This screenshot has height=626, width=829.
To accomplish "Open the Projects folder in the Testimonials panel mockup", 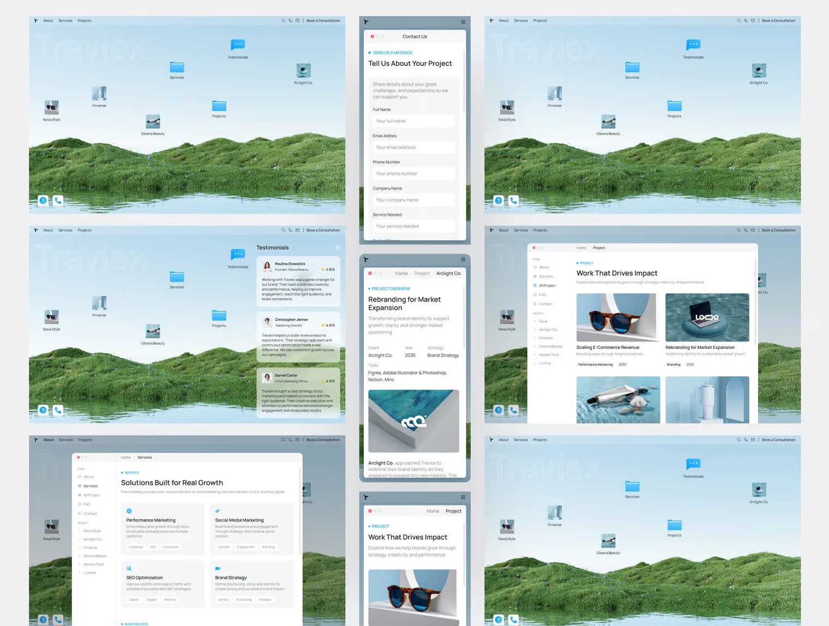I will [219, 315].
